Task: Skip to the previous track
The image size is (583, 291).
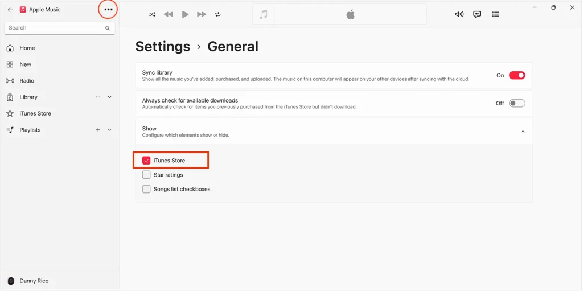Action: tap(169, 14)
